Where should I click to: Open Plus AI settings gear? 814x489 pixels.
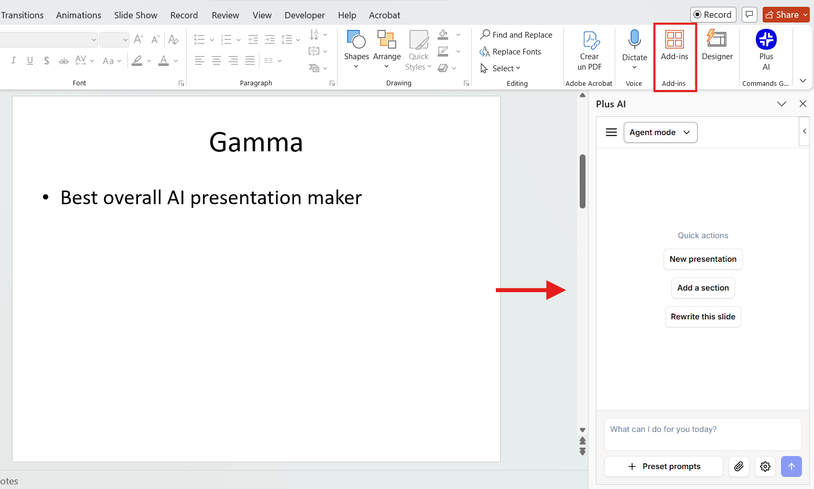[x=765, y=466]
